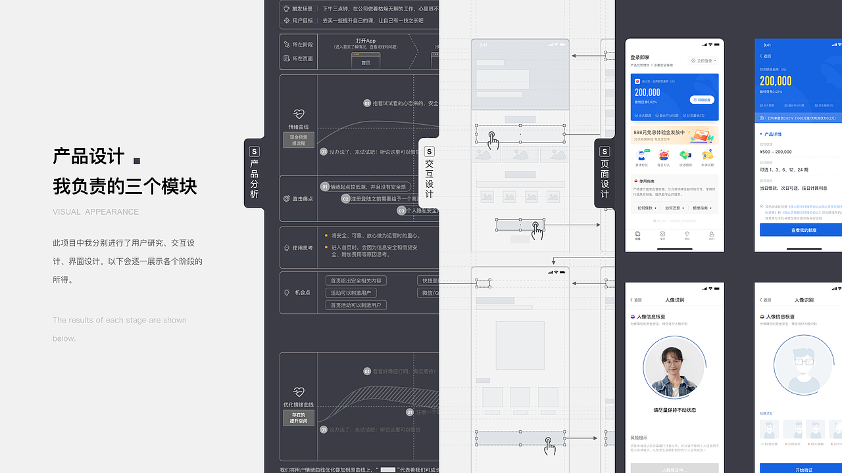This screenshot has width=842, height=473.
Task: Tick the agreement checkbox above 查看我的额度
Action: pos(762,206)
